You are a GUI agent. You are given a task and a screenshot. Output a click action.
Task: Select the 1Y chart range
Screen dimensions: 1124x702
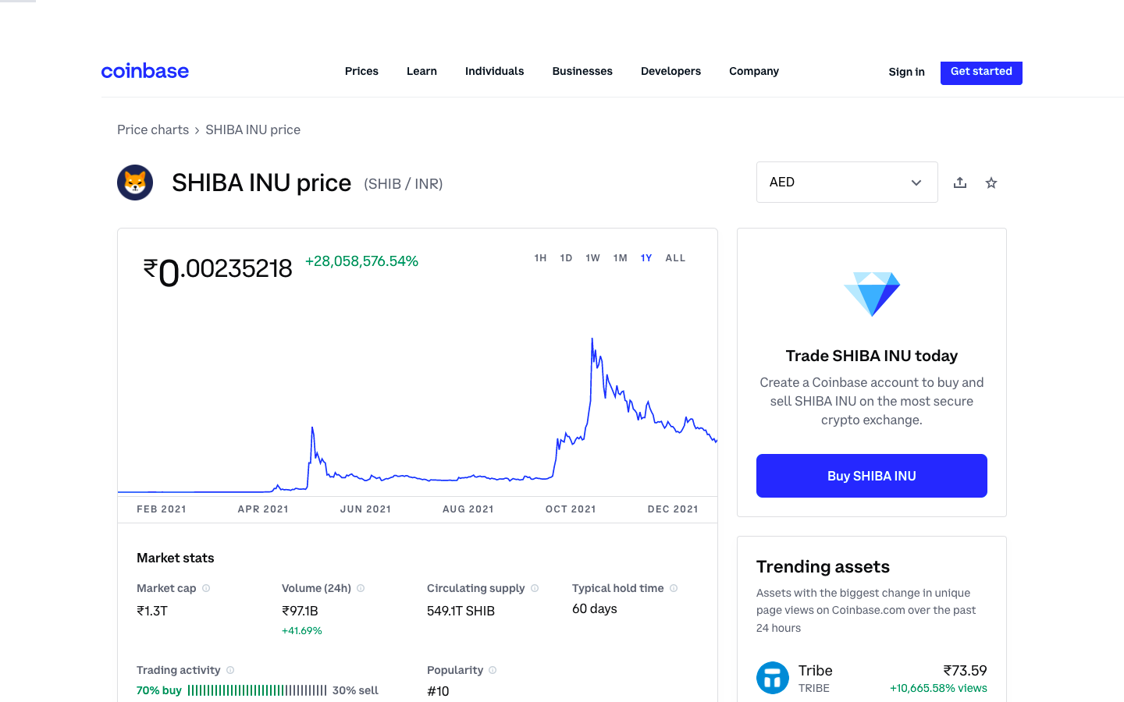646,258
